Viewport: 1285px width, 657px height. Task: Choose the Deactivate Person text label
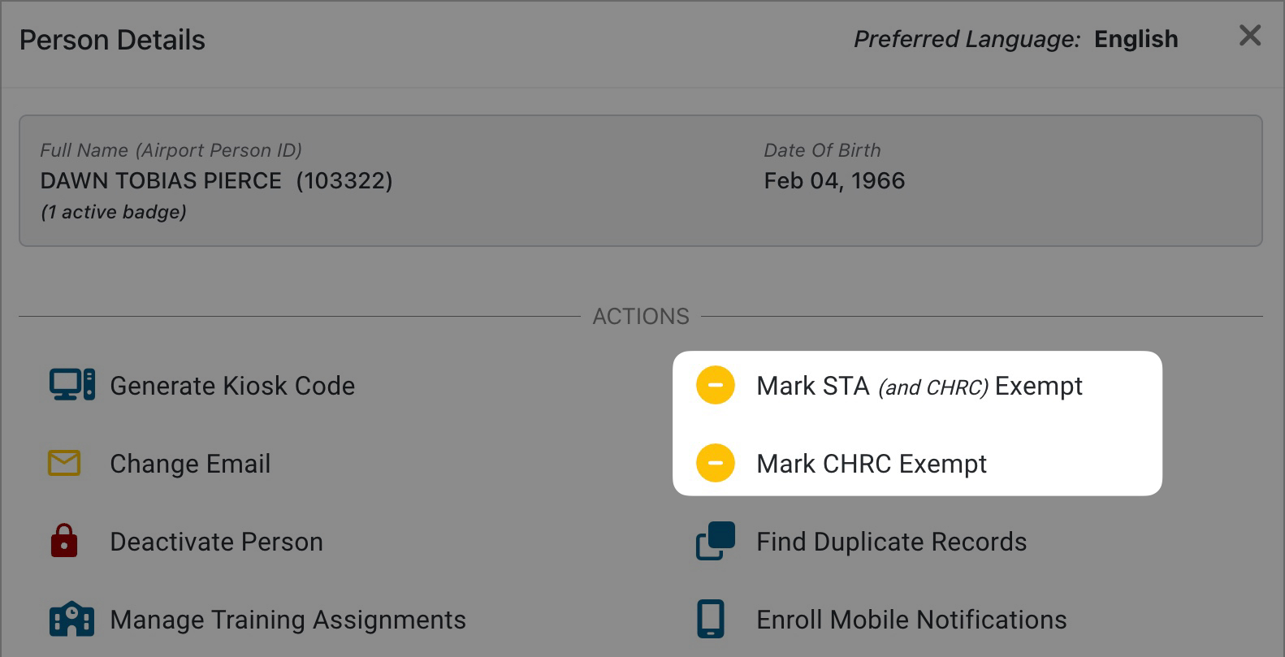(216, 542)
